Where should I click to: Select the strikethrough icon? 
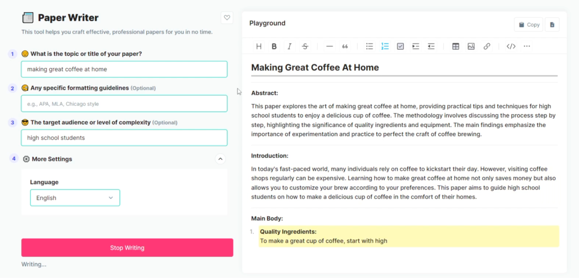pos(305,46)
